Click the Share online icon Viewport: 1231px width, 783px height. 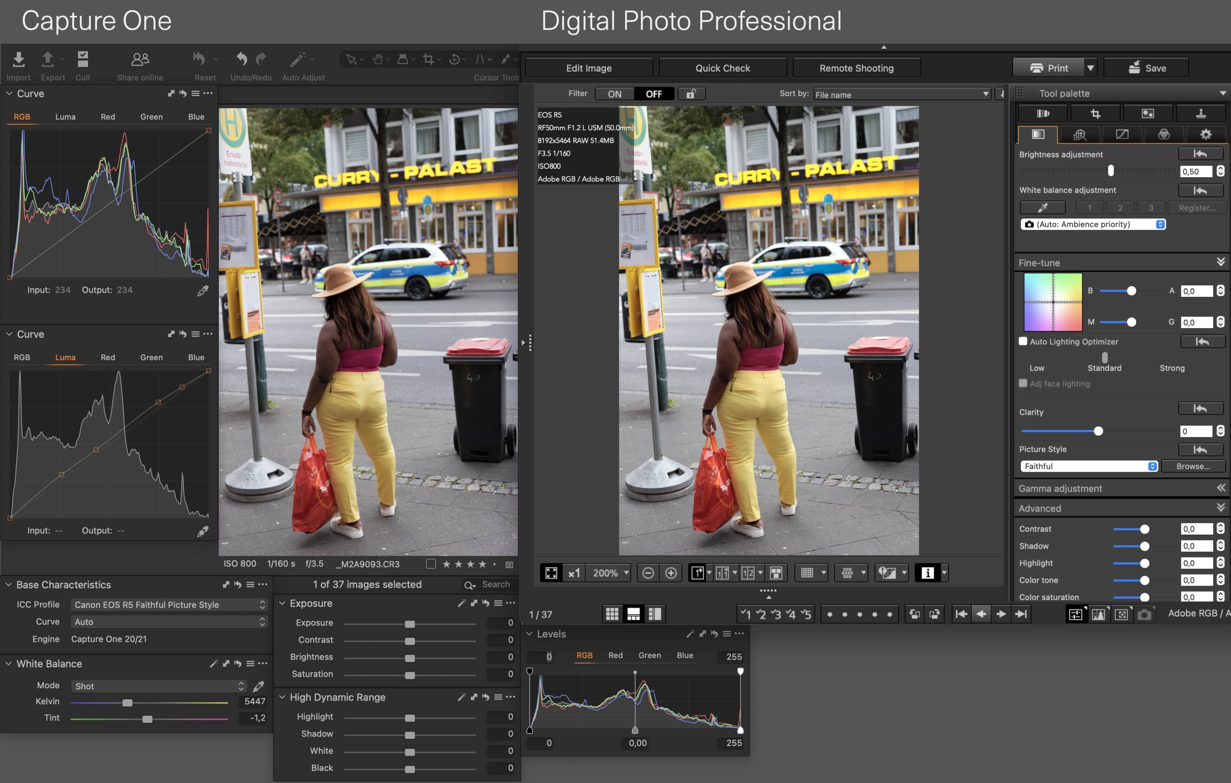[139, 60]
